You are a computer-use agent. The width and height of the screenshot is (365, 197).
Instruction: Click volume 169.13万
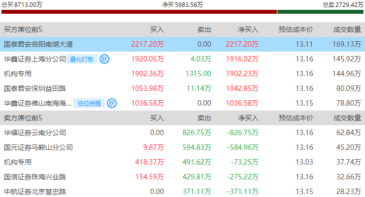(347, 44)
